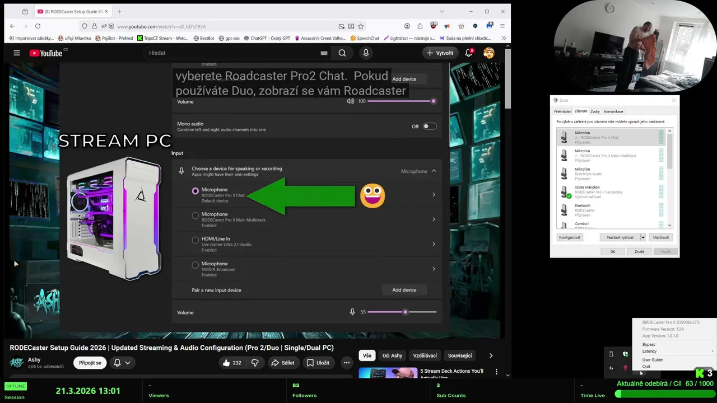Click the Firefox account icon in toolbar
Screen dimensions: 717x403
point(407,26)
